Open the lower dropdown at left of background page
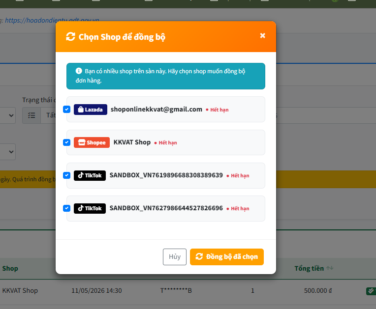This screenshot has height=309, width=376. tap(8, 152)
